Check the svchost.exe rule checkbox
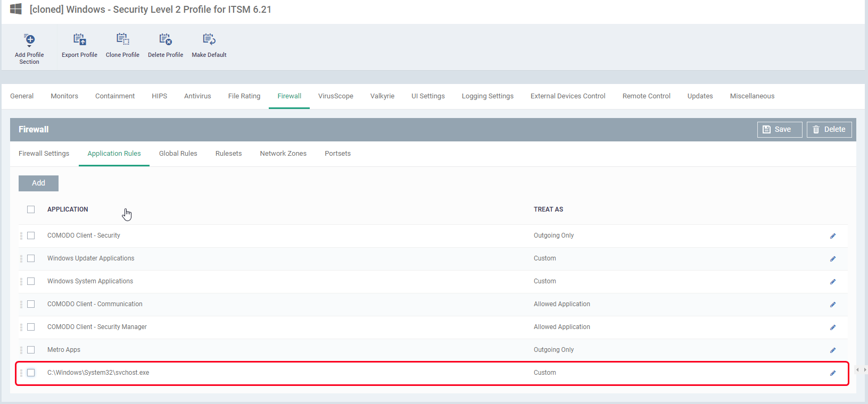 31,373
